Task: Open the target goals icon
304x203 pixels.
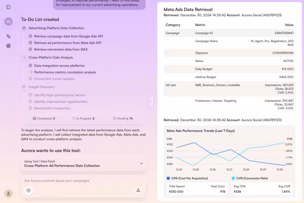Action: click(x=8, y=46)
